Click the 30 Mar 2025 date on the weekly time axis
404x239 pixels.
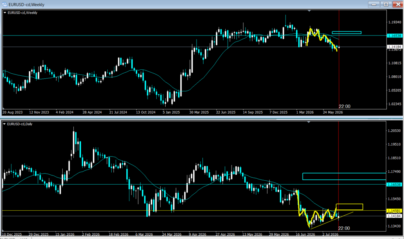coord(199,112)
